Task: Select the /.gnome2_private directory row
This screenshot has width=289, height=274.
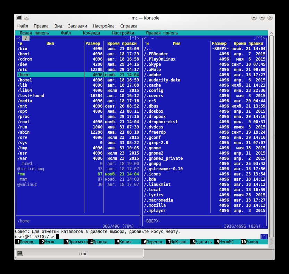Action: pos(205,158)
